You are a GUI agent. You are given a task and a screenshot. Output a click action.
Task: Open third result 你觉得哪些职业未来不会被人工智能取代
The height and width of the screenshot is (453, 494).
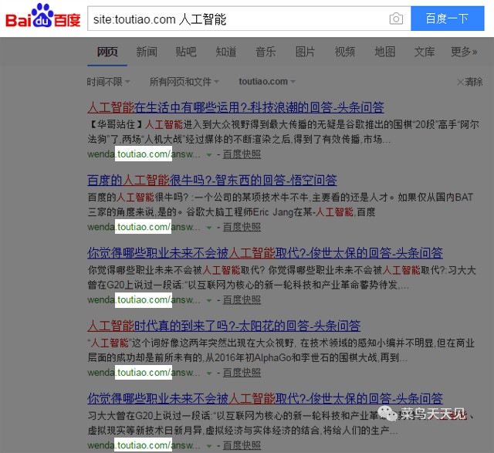coord(265,253)
